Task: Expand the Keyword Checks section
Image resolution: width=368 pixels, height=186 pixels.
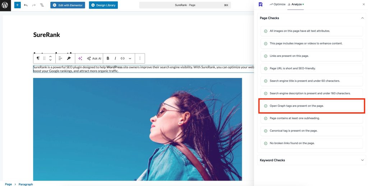Action: click(362, 160)
